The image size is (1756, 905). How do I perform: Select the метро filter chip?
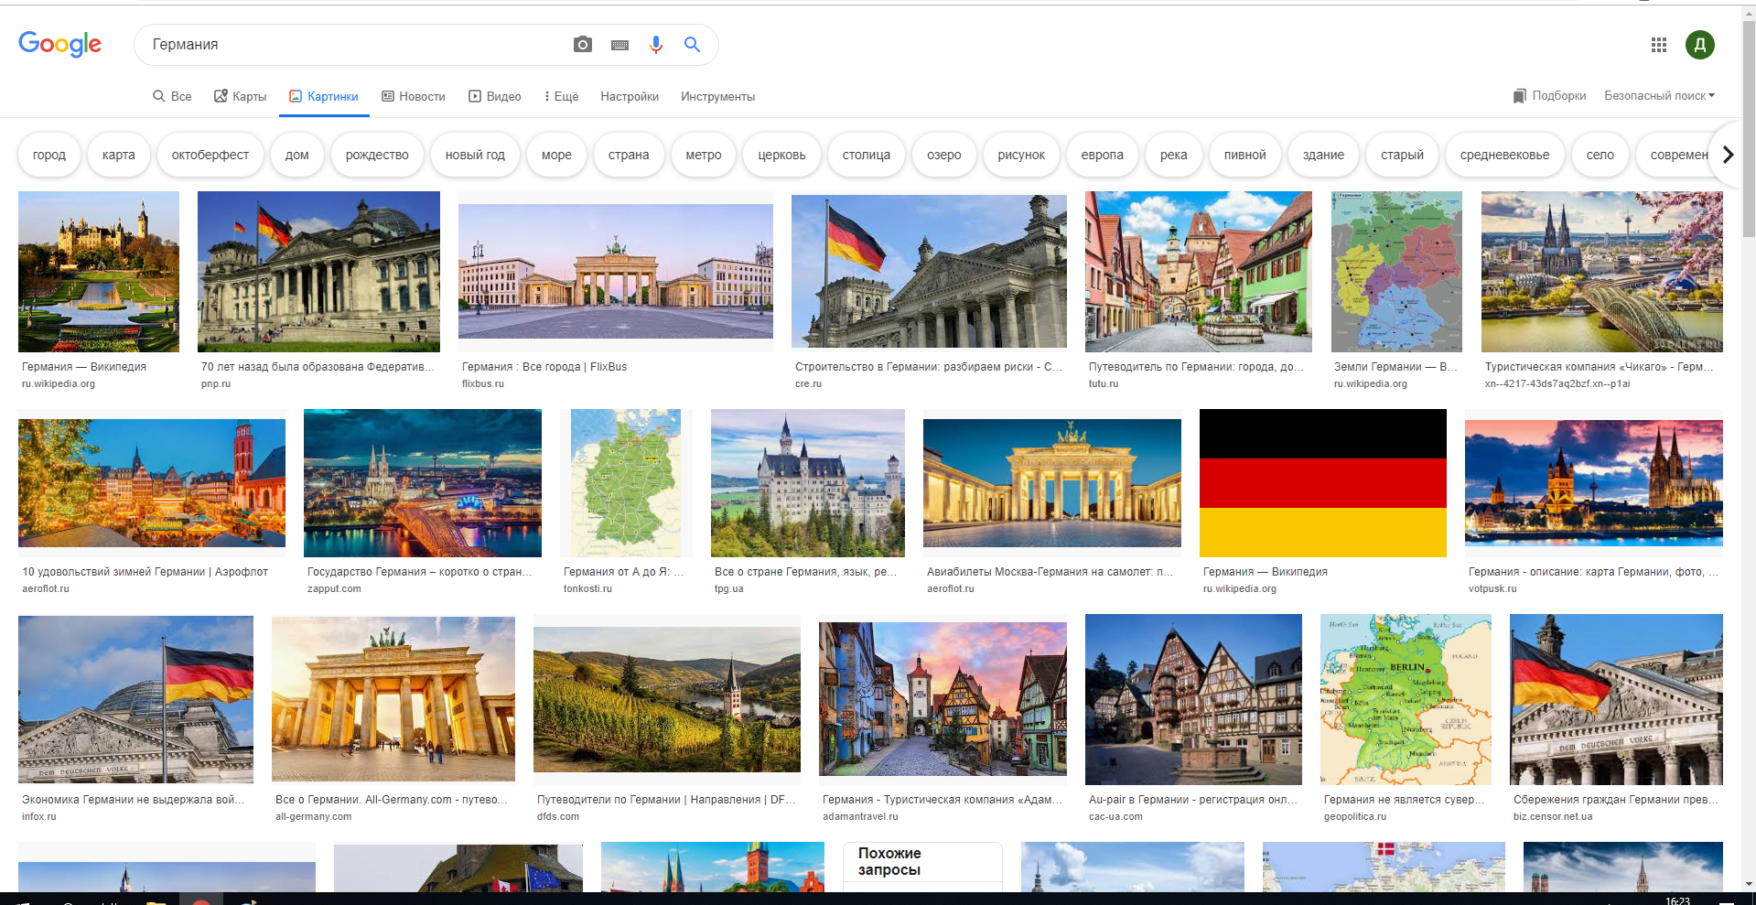point(704,155)
